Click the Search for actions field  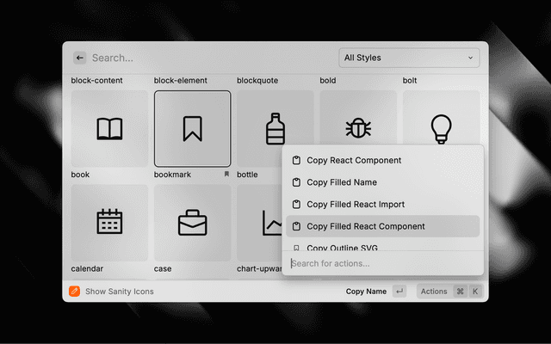382,263
